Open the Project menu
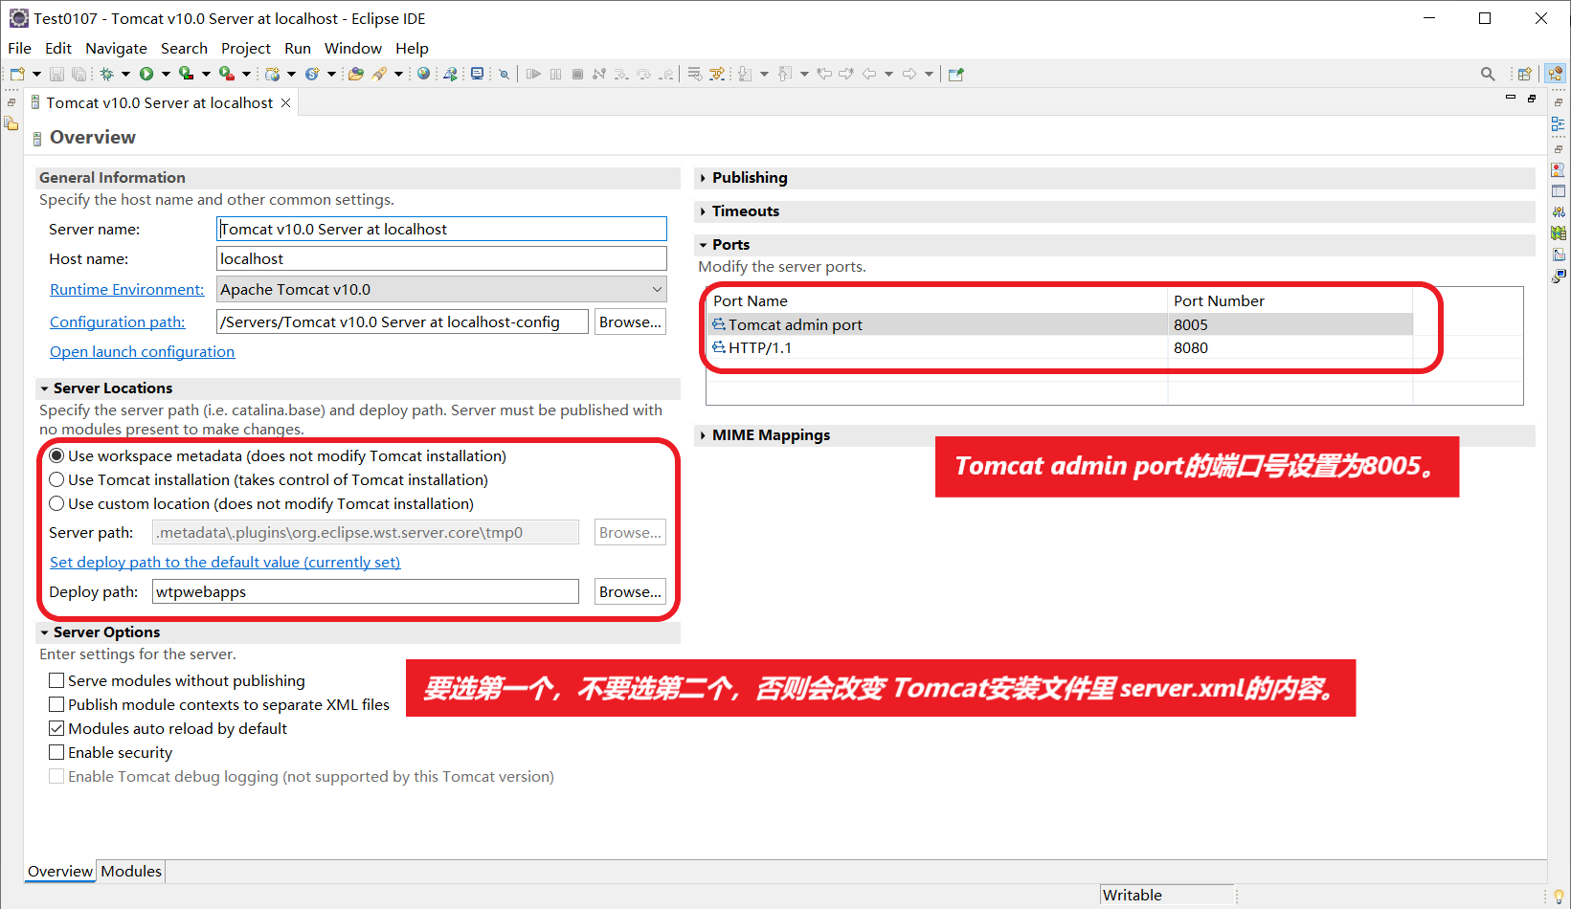 (x=246, y=48)
